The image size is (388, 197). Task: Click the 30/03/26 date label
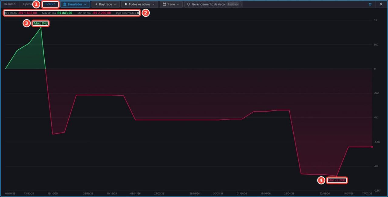tap(218, 193)
